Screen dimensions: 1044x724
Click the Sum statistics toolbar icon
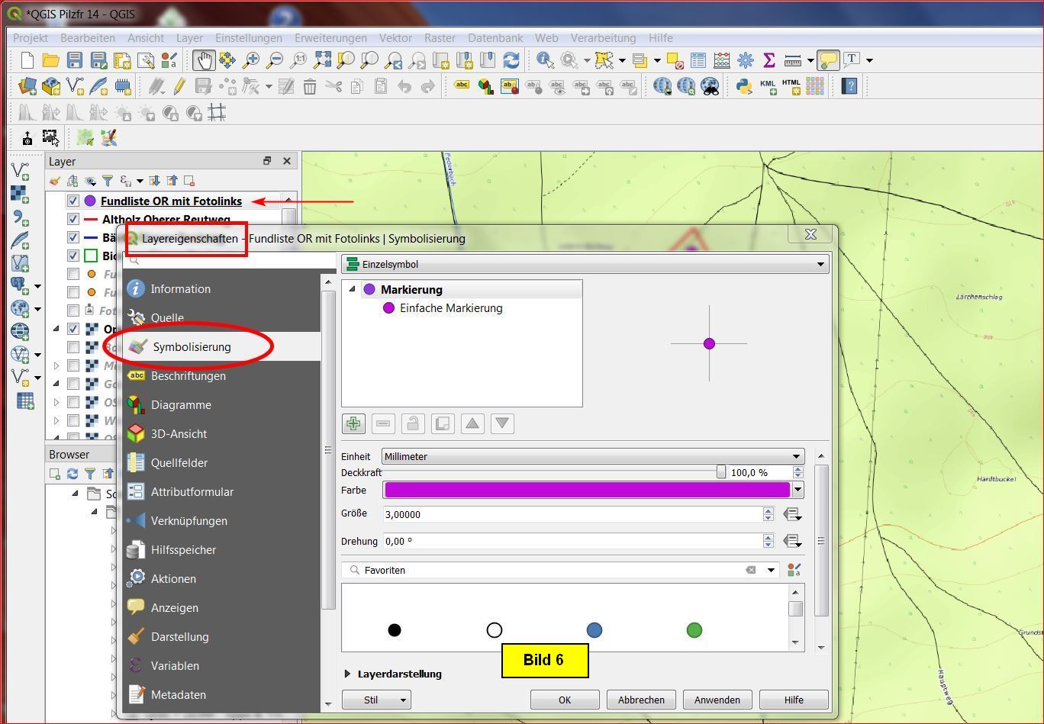coord(768,60)
